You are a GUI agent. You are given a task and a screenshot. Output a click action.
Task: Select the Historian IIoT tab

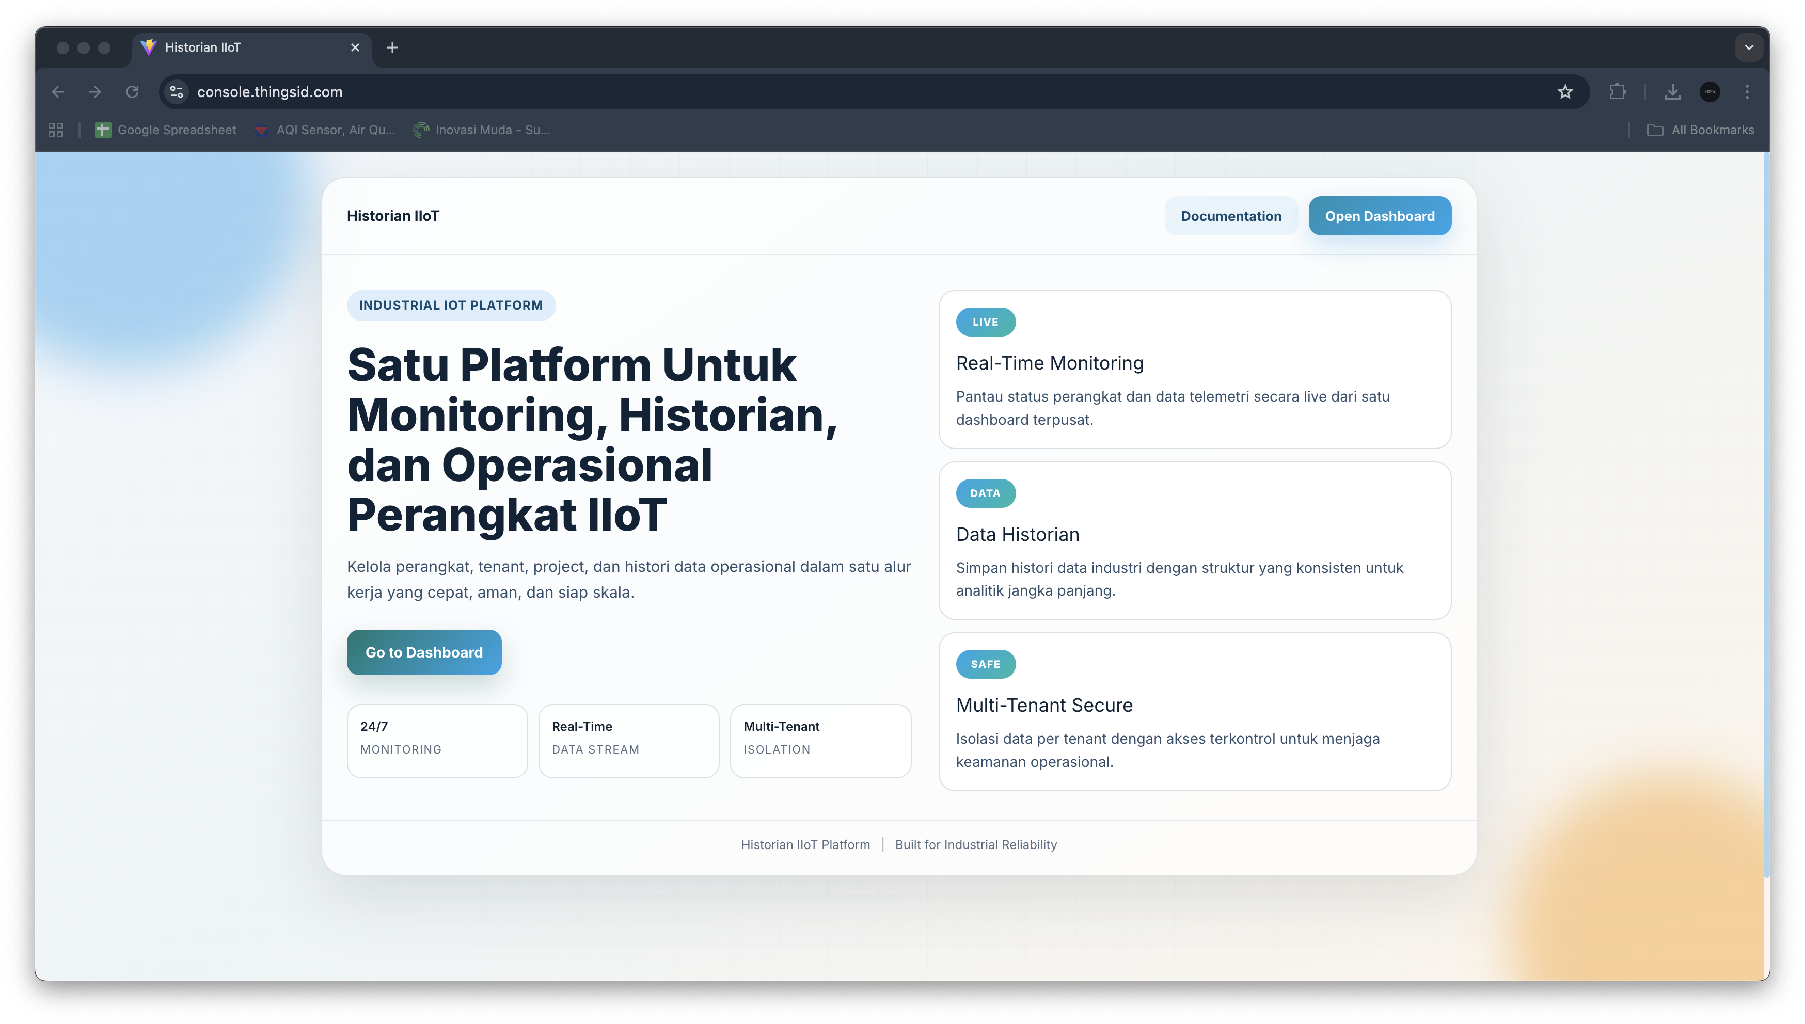coord(239,48)
